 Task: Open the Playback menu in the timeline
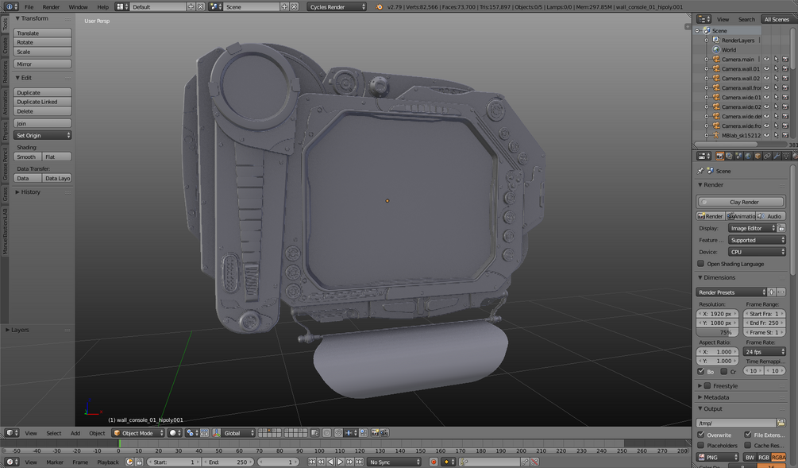(x=108, y=462)
